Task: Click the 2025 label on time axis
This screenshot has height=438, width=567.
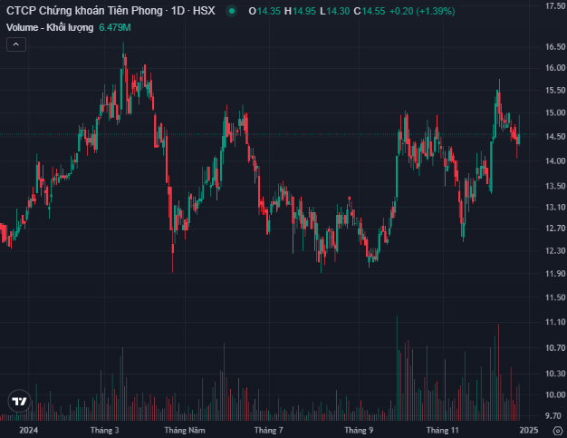Action: (529, 430)
